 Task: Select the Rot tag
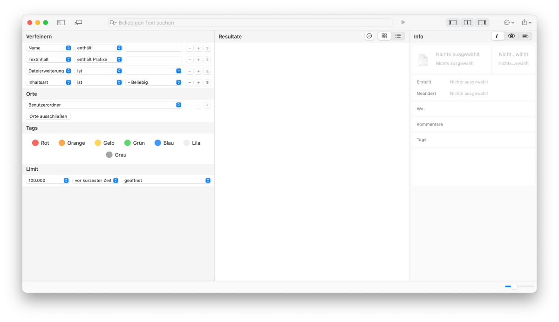point(41,143)
